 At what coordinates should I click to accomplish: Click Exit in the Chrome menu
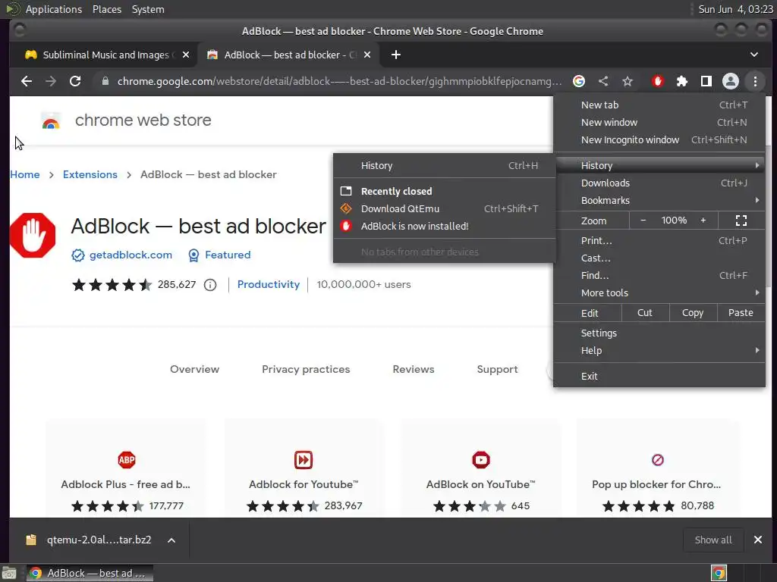coord(659,376)
